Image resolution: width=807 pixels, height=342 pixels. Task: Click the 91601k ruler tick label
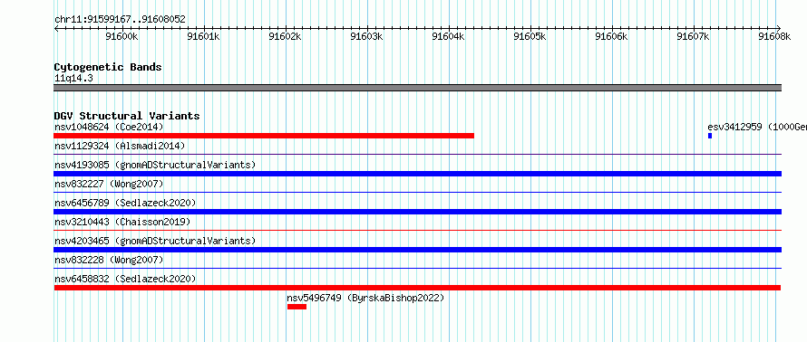tap(204, 36)
